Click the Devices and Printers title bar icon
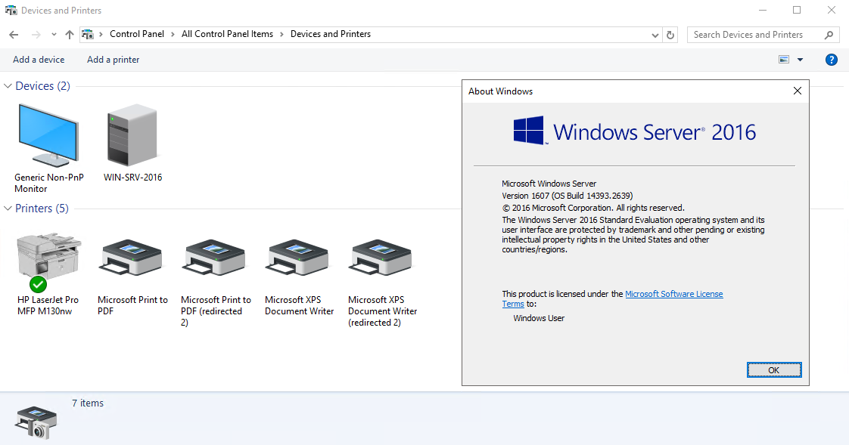 pyautogui.click(x=11, y=11)
